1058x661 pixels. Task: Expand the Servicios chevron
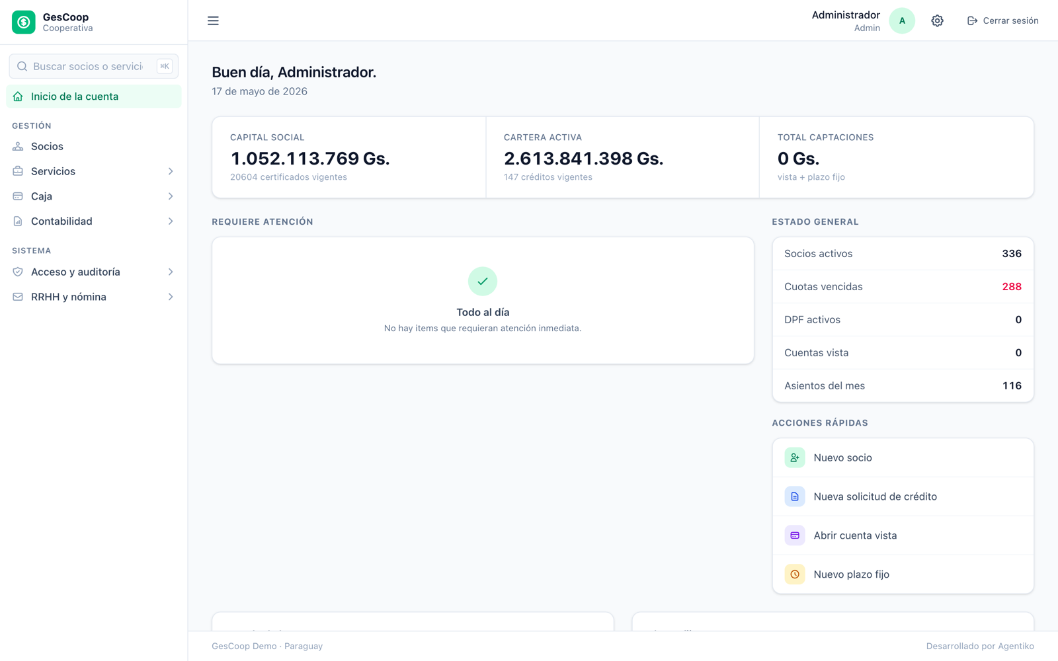171,171
